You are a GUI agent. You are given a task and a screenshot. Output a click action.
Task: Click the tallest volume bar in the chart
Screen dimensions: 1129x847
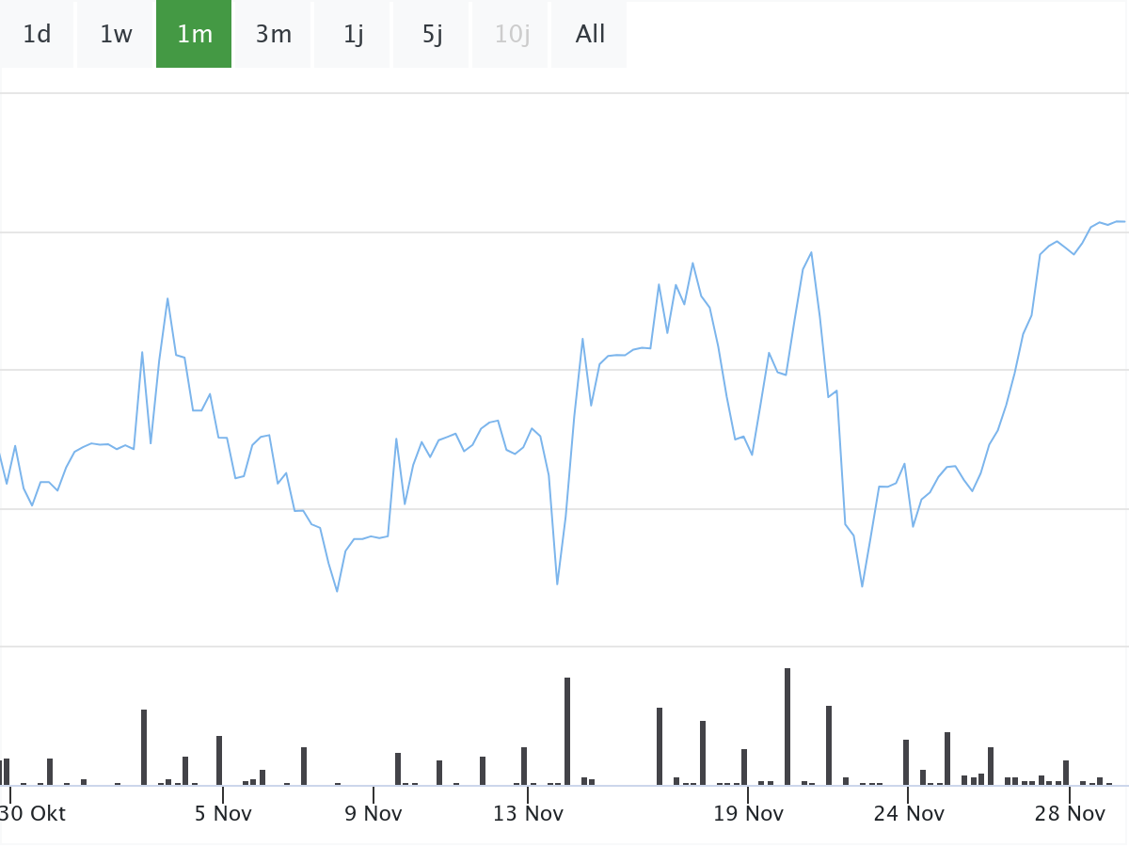click(787, 726)
